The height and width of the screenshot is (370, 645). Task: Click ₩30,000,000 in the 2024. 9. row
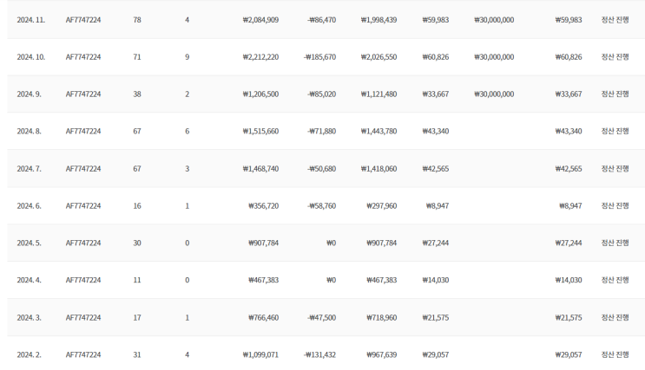494,94
